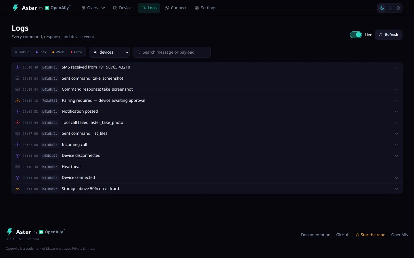Open the GitHub footer link
Viewport: 414px width, 258px height.
click(343, 235)
